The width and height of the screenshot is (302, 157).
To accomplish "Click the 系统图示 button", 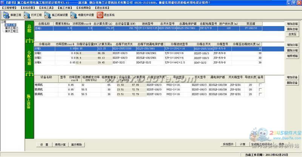I will click(x=228, y=144).
